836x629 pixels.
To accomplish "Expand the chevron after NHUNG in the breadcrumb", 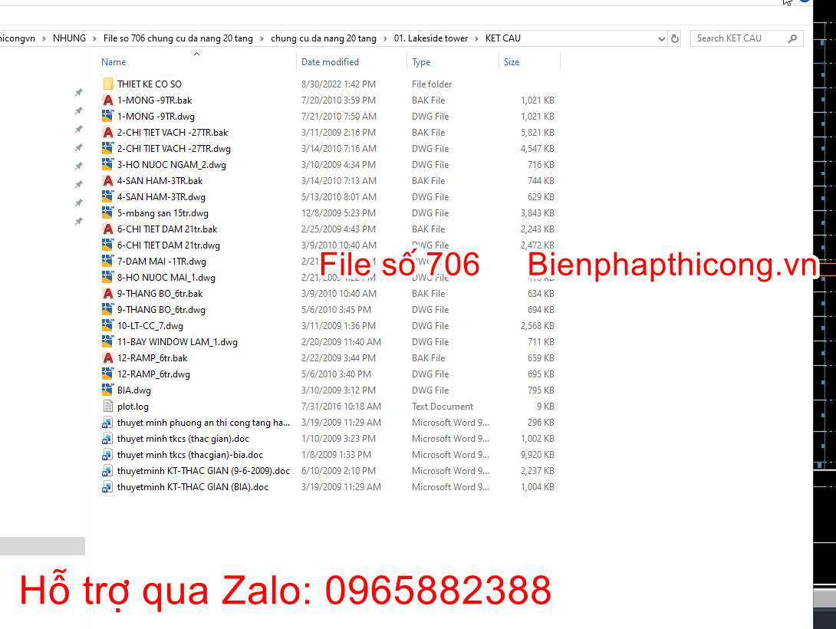I will point(94,38).
